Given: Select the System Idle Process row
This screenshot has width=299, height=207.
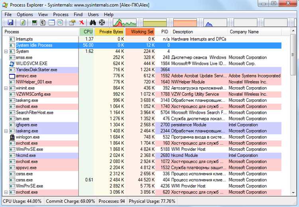Looking at the screenshot, I should (x=142, y=45).
